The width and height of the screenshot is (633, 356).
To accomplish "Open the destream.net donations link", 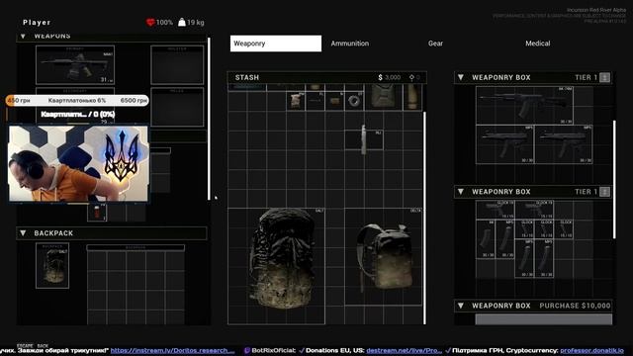I will pyautogui.click(x=404, y=351).
